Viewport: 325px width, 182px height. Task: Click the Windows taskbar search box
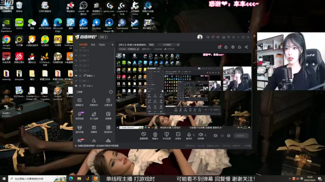tap(37, 179)
